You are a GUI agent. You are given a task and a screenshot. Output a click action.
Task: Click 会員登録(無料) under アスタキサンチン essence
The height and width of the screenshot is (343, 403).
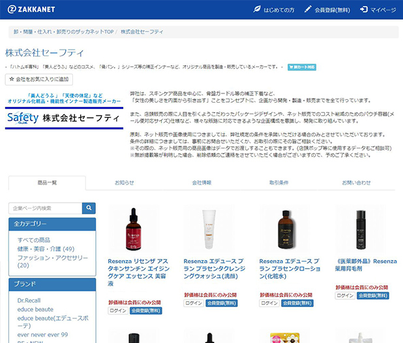tap(145, 310)
